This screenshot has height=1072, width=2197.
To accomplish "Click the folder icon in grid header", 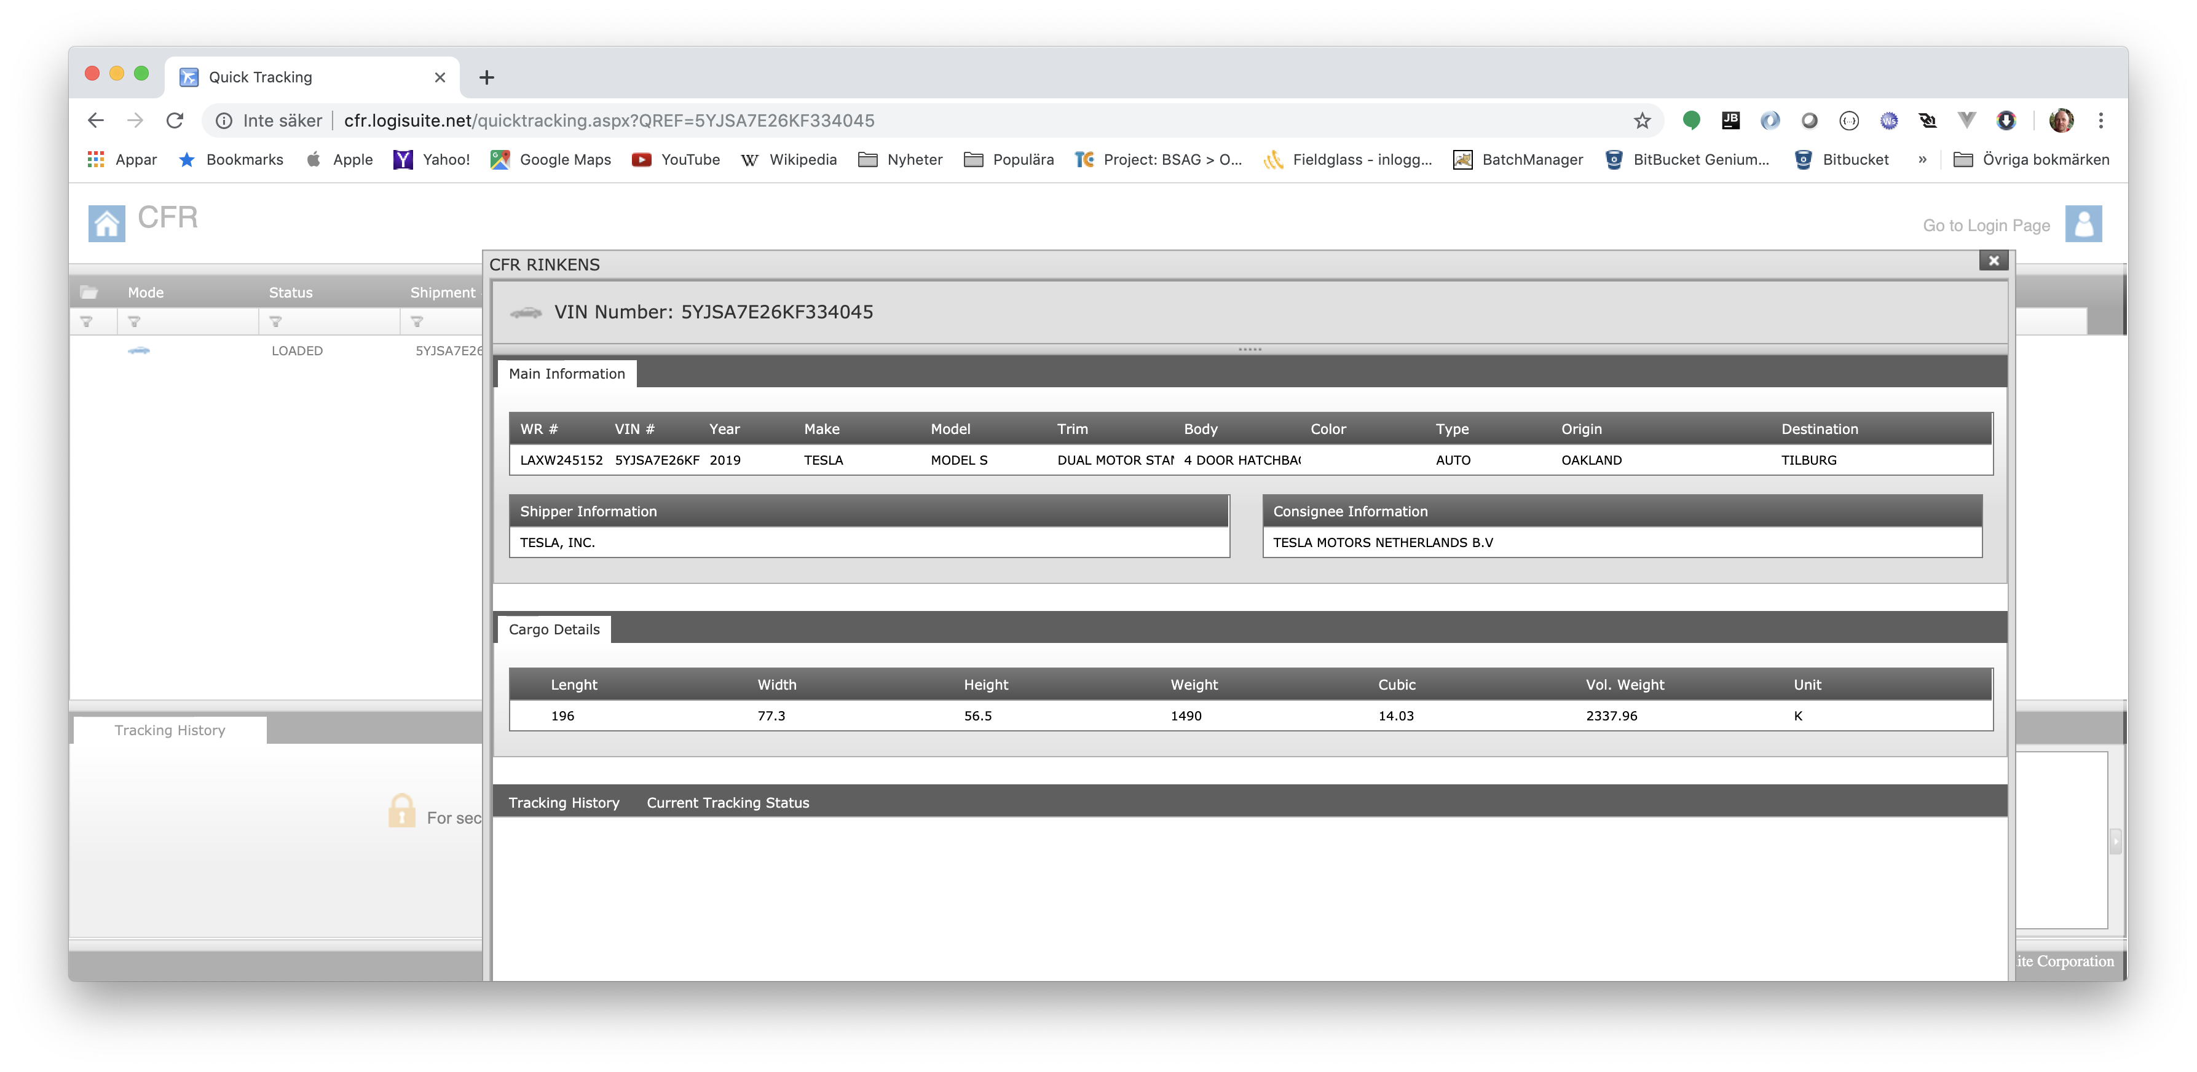I will pos(89,293).
